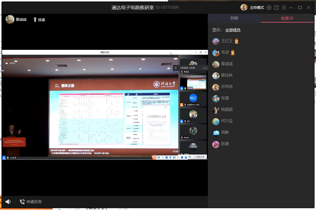Close the shared 腾讯会议 window via its X
This screenshot has height=210, width=316.
coord(205,52)
